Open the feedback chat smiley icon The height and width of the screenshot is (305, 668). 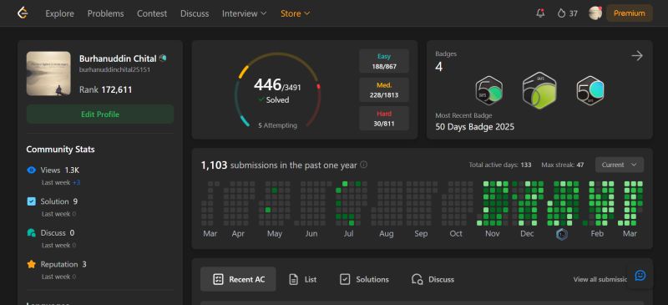640,276
